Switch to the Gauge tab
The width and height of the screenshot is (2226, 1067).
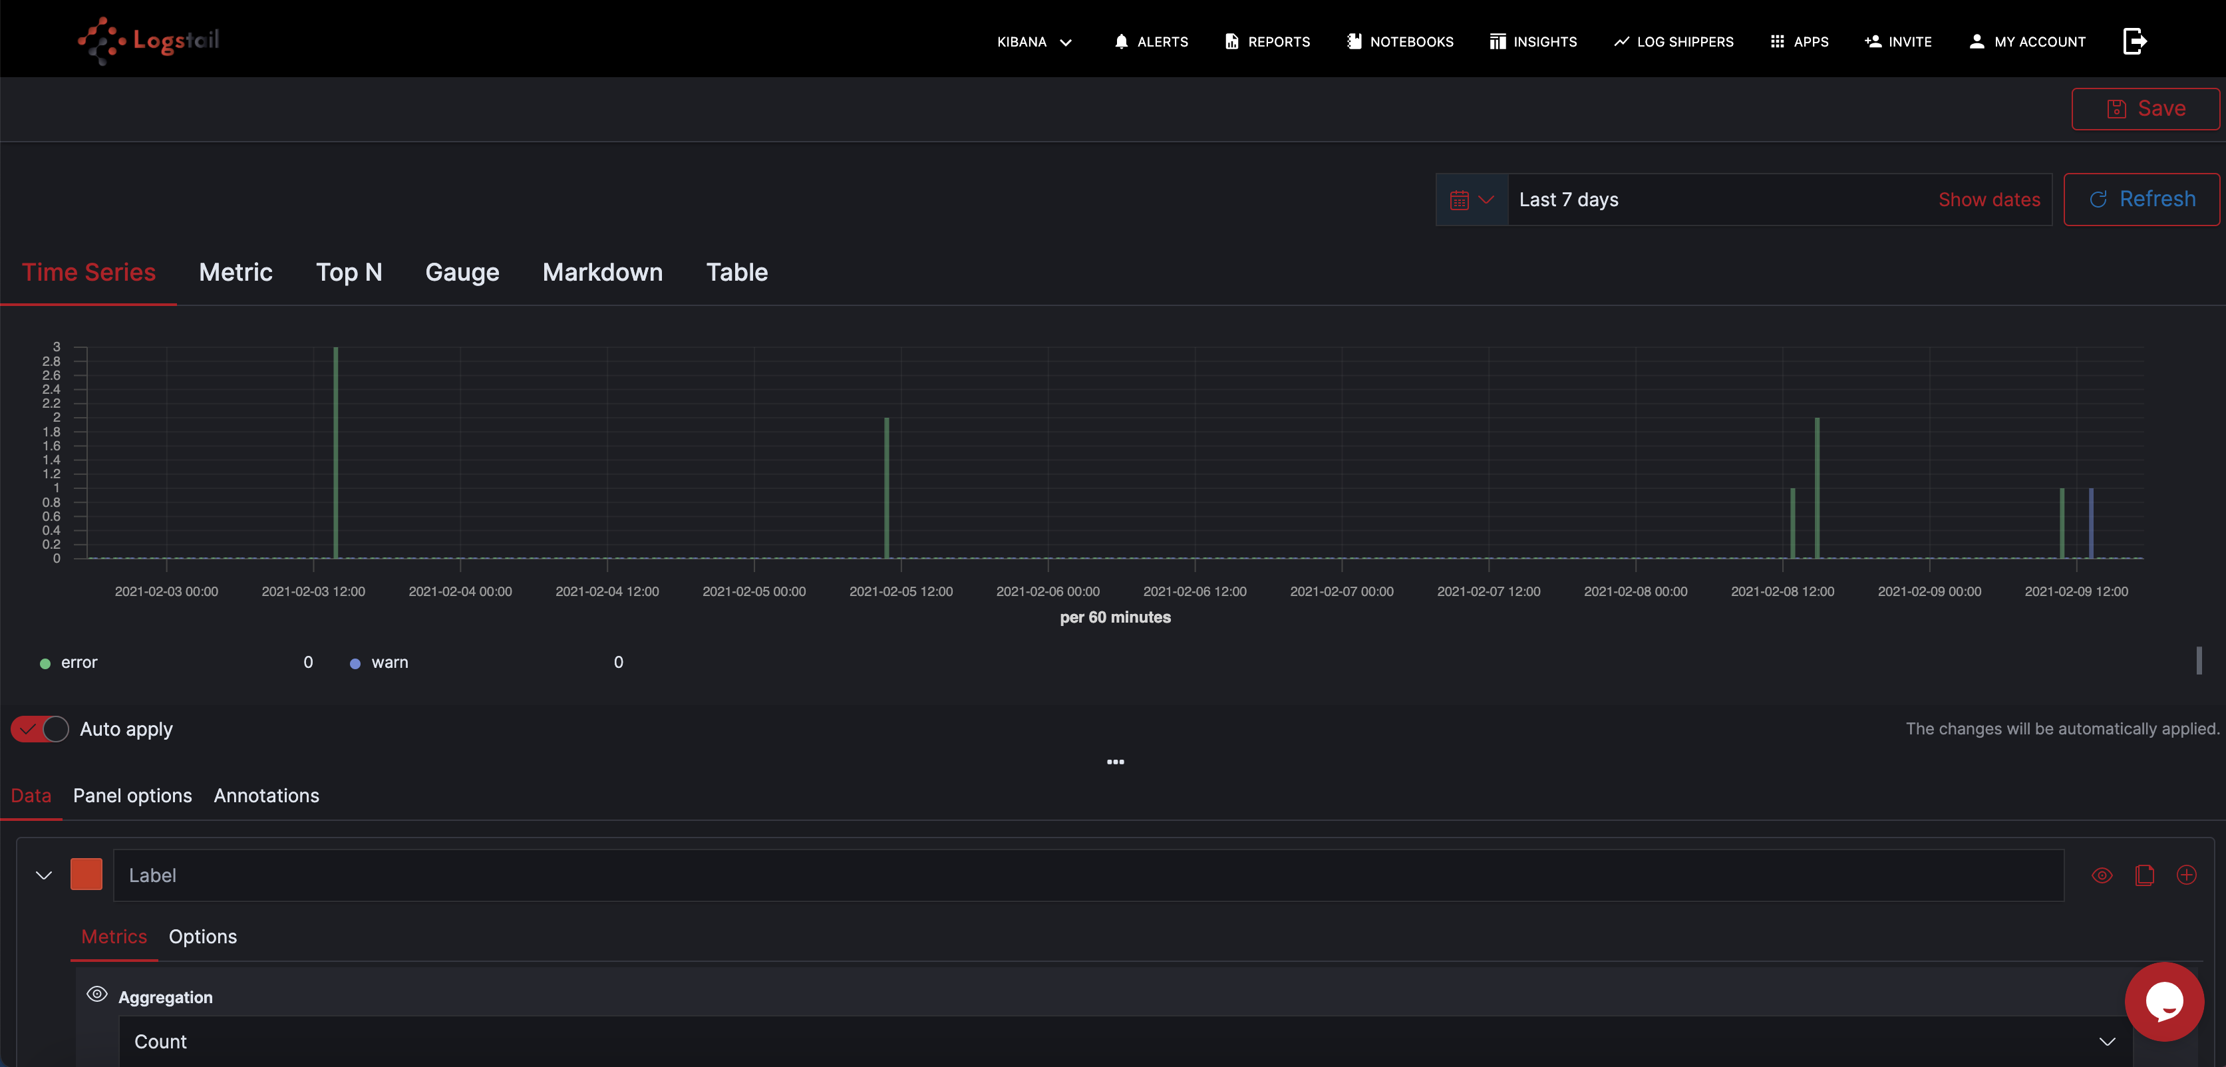[x=462, y=272]
